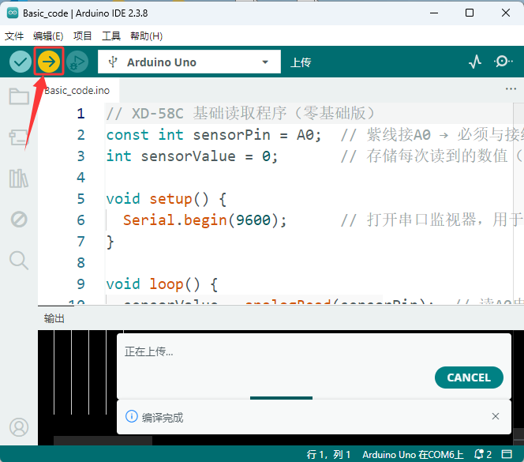The height and width of the screenshot is (462, 524).
Task: Open the Debug sidebar panel icon
Action: (x=19, y=220)
